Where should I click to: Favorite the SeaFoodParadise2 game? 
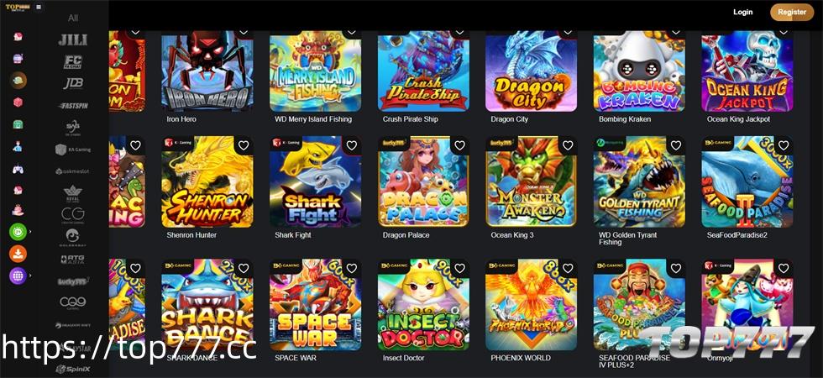click(784, 145)
